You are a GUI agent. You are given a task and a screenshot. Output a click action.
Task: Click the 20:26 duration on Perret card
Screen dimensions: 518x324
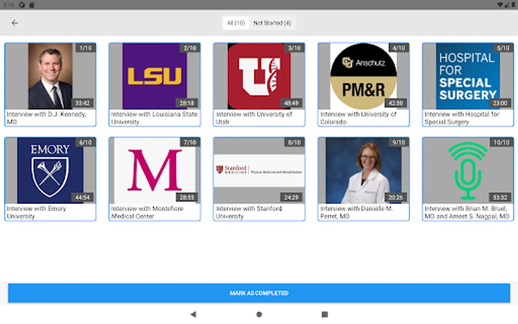[x=395, y=198]
